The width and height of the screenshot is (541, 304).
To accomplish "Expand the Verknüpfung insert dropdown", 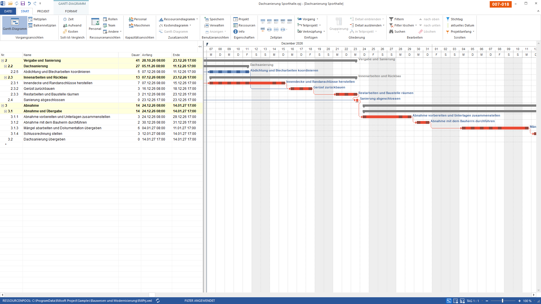I will click(324, 32).
